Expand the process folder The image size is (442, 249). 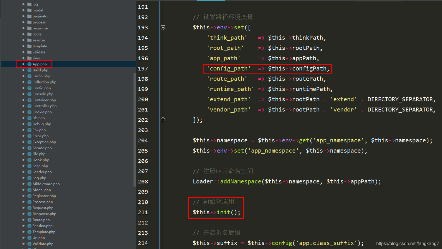tap(24, 22)
